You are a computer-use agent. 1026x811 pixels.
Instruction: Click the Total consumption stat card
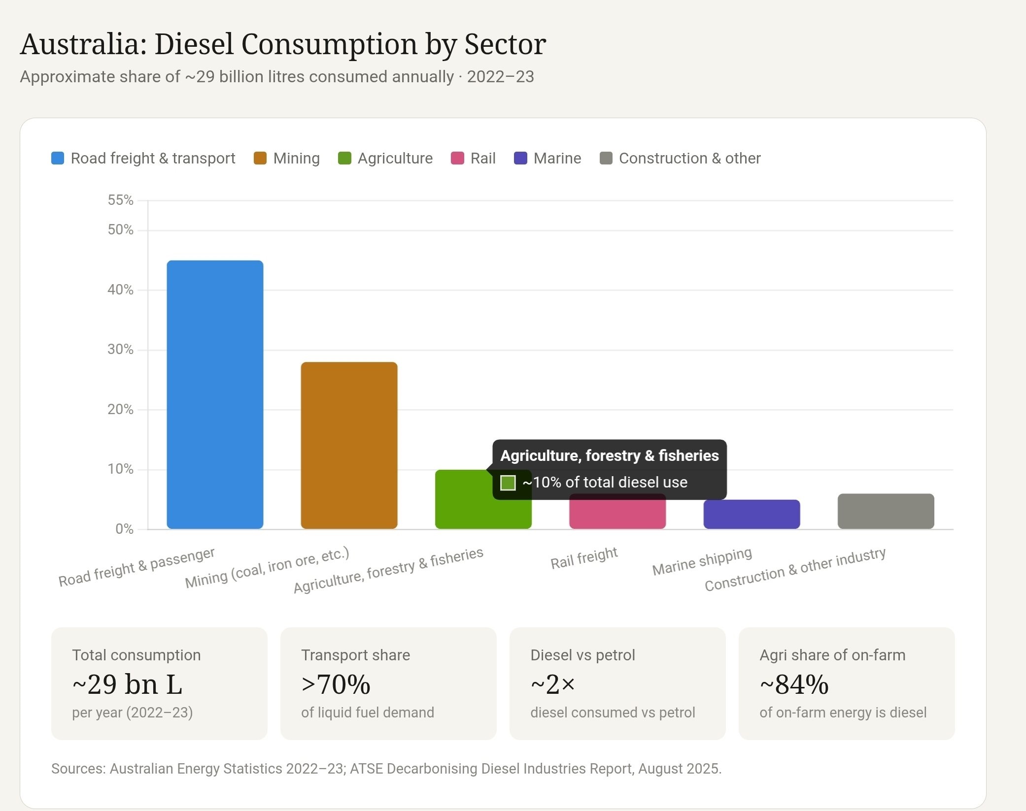coord(159,683)
